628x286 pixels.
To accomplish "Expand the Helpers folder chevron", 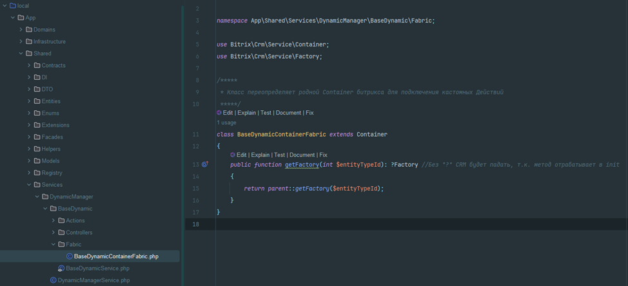I will pyautogui.click(x=29, y=149).
